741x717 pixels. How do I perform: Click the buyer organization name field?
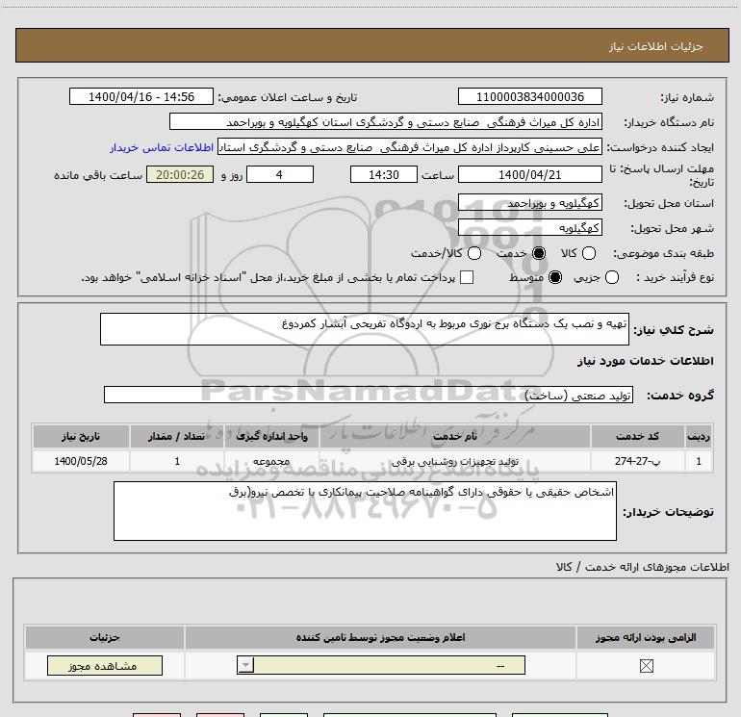(x=386, y=122)
